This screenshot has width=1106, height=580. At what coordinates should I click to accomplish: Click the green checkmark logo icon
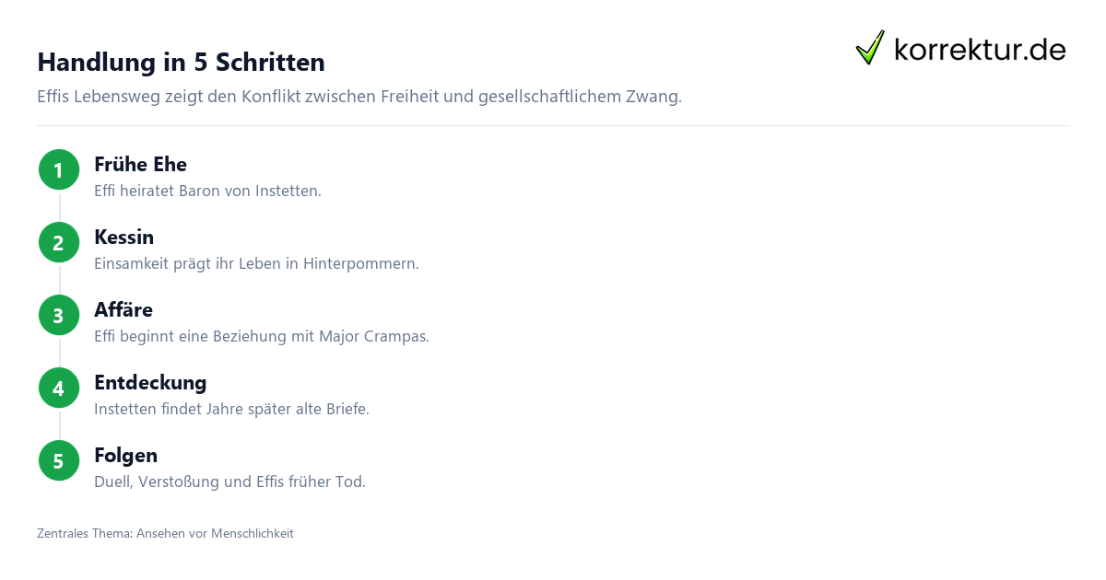tap(870, 48)
